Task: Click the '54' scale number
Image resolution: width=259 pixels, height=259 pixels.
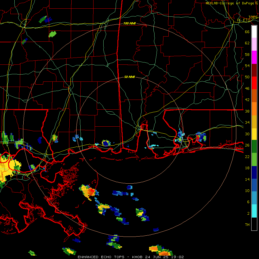Action: [247, 66]
